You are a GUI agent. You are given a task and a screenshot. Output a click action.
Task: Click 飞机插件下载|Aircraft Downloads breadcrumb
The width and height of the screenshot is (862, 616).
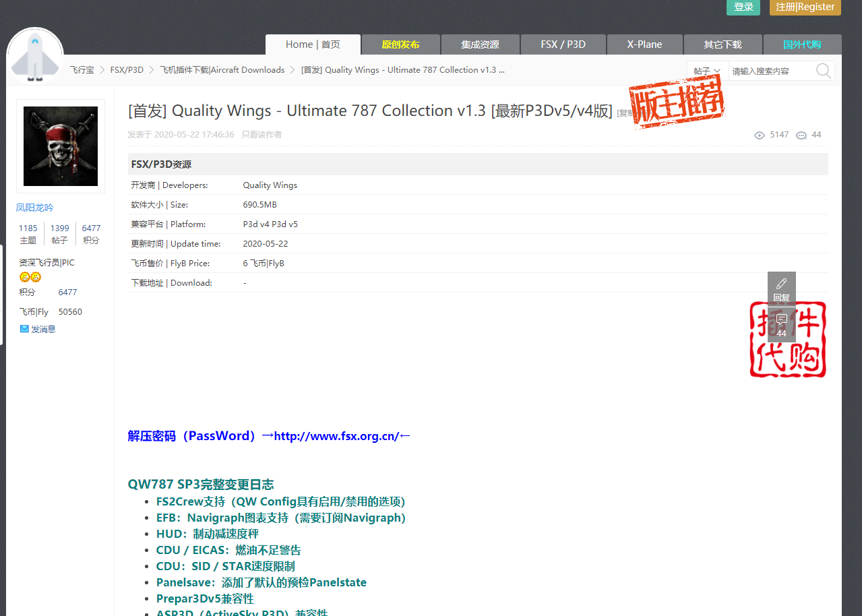(222, 70)
